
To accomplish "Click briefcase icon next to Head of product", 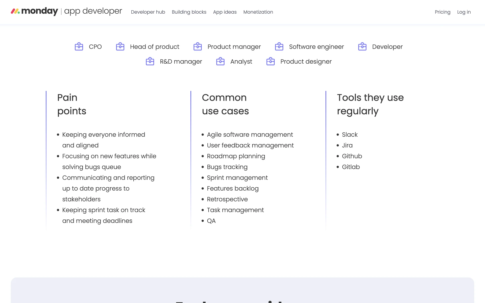I will (120, 47).
